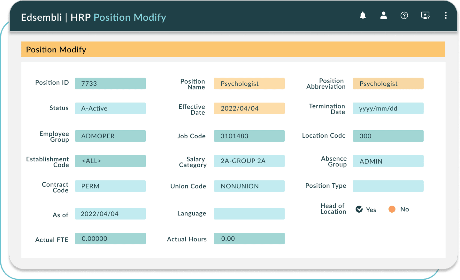Click the Actual FTE field 0.00000
The height and width of the screenshot is (280, 460).
[x=110, y=239]
